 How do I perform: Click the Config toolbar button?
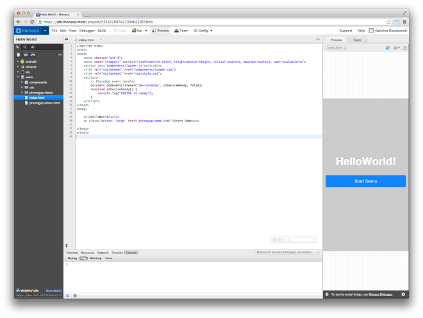tap(201, 31)
